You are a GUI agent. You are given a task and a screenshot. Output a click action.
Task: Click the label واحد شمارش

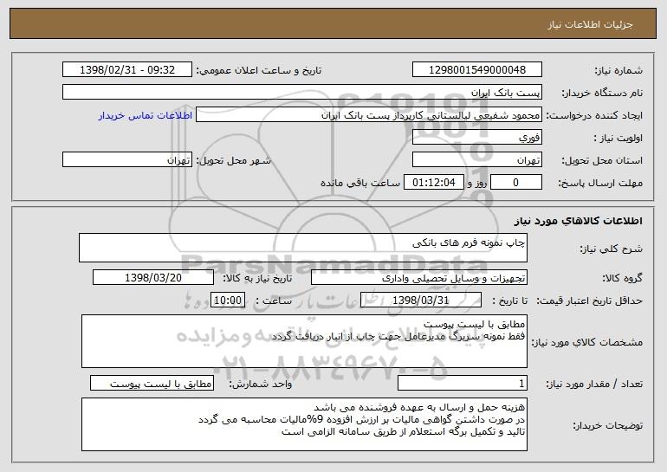tap(261, 385)
